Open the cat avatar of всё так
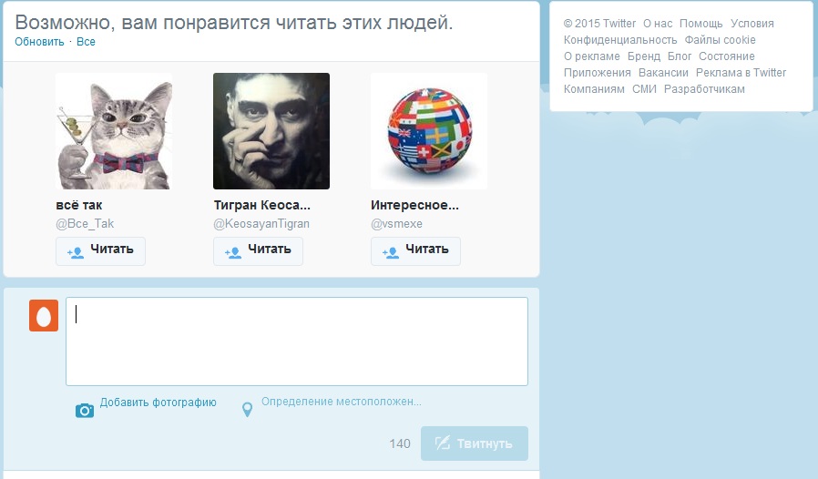The height and width of the screenshot is (479, 818). tap(114, 131)
